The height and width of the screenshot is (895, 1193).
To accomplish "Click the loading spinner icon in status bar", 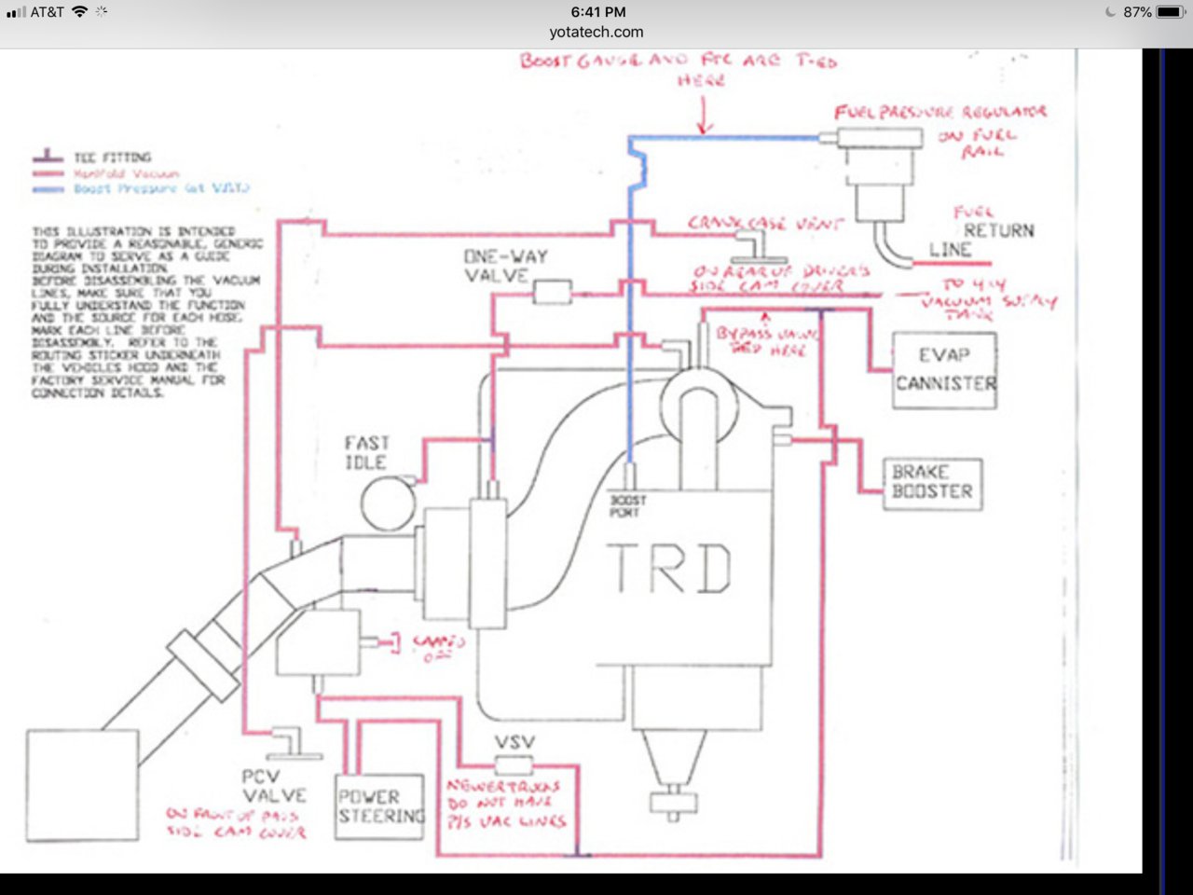I will 102,12.
